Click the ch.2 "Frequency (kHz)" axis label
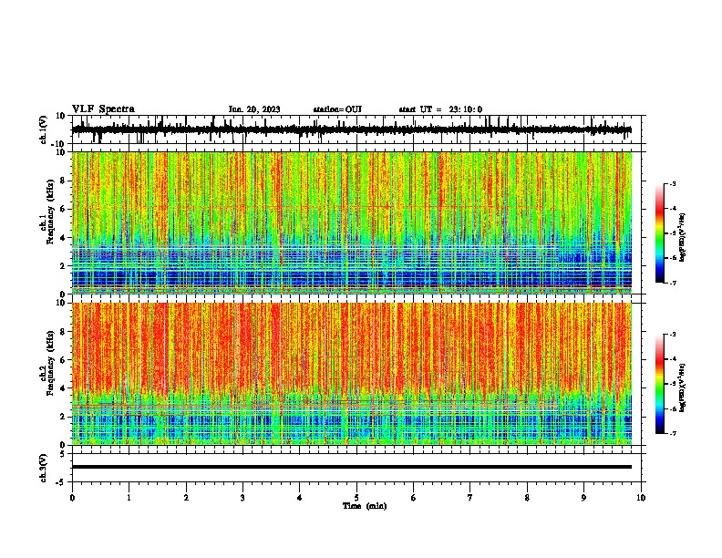 51,363
